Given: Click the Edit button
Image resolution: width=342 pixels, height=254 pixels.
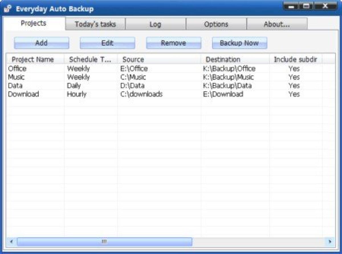Looking at the screenshot, I should click(x=107, y=43).
